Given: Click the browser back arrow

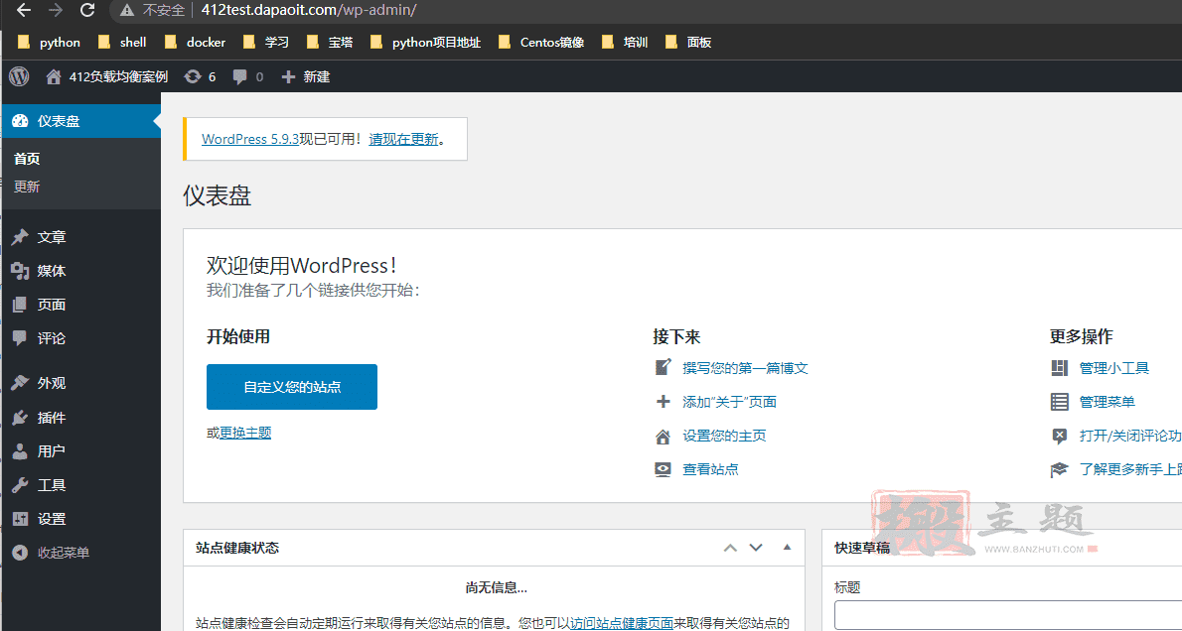Looking at the screenshot, I should (x=24, y=11).
